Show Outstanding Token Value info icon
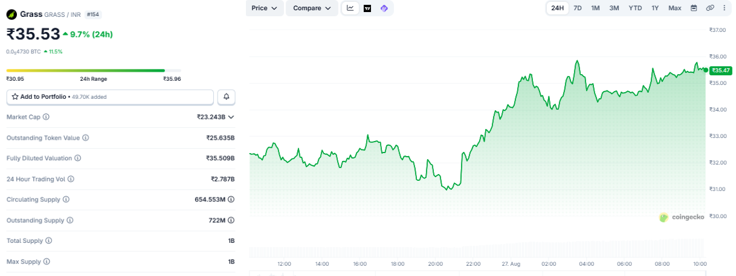 coord(85,137)
